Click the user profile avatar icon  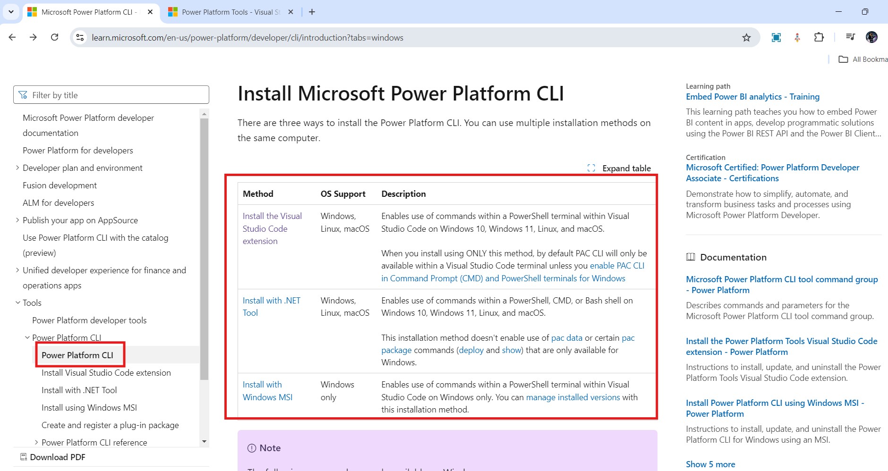(871, 37)
